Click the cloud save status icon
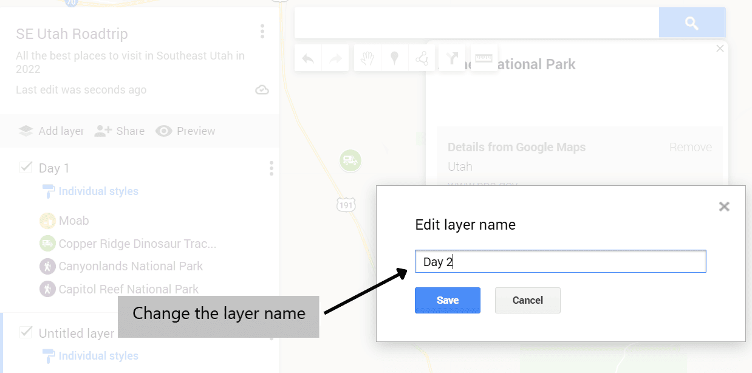The image size is (752, 373). click(262, 89)
